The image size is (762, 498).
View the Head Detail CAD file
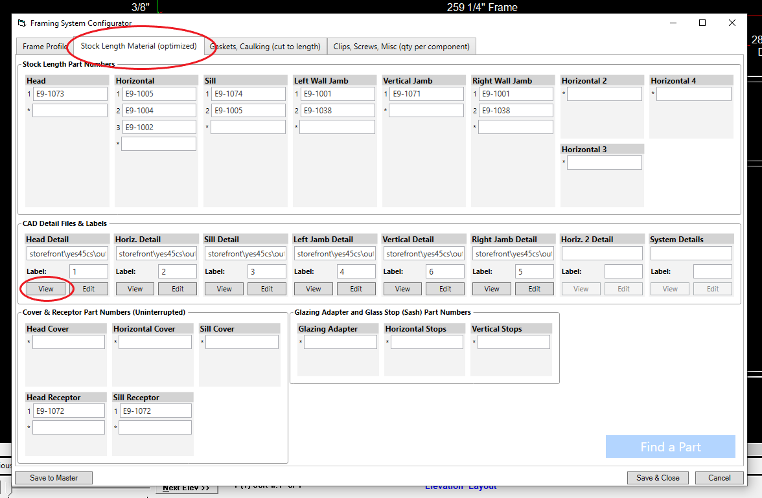[x=45, y=289]
